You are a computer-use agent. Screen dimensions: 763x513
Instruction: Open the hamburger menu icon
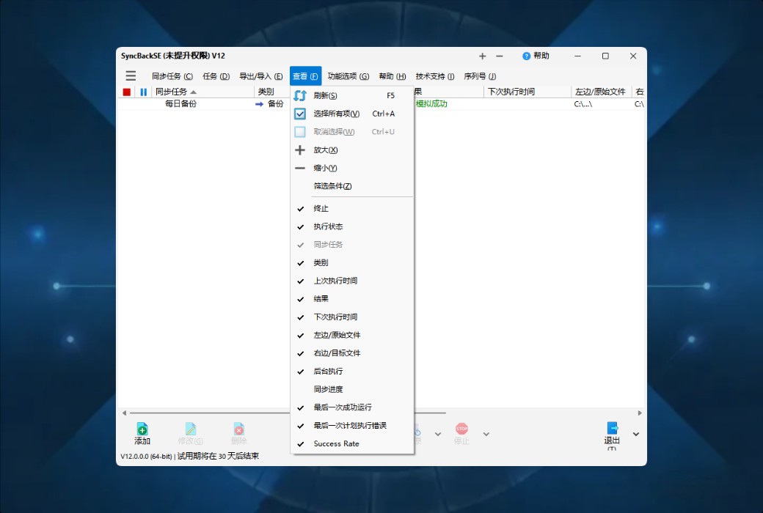[x=131, y=75]
